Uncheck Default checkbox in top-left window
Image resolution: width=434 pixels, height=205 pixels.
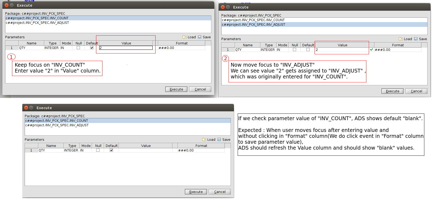coord(92,48)
